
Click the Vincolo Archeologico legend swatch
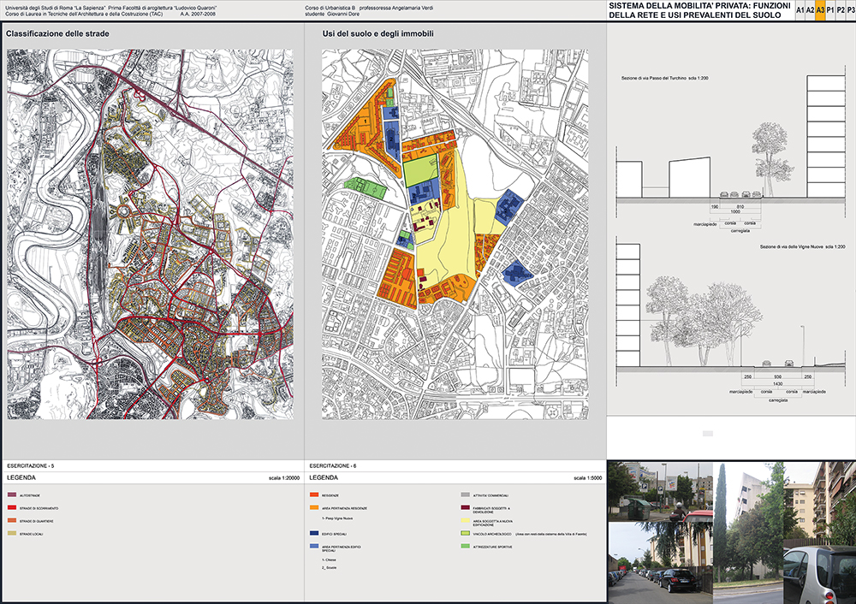pyautogui.click(x=466, y=533)
